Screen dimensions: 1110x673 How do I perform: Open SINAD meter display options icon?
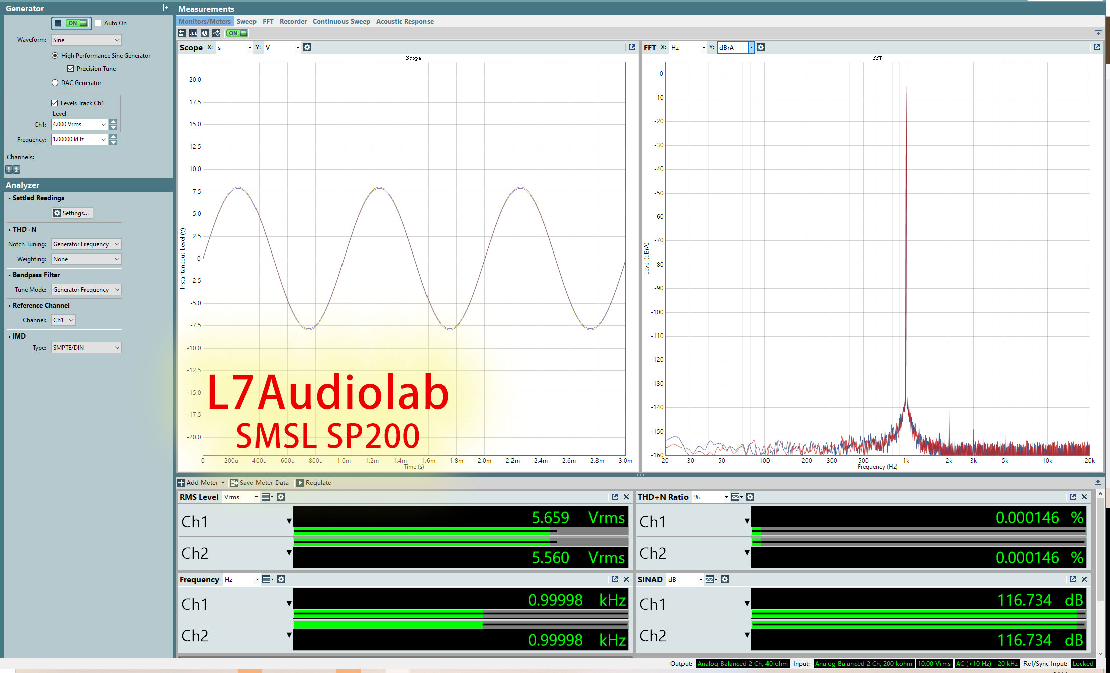(711, 579)
